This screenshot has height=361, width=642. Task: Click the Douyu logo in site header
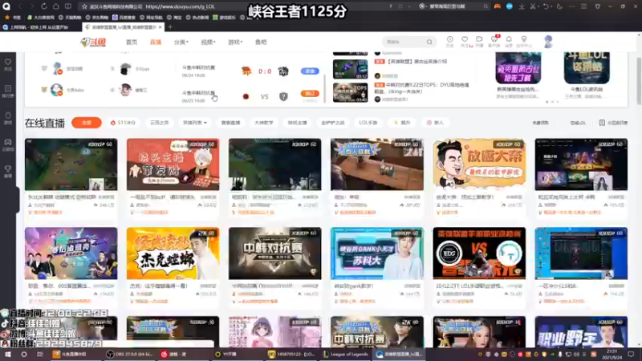click(93, 43)
